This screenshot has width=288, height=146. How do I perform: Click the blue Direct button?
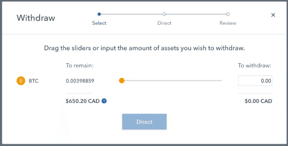[x=144, y=122]
